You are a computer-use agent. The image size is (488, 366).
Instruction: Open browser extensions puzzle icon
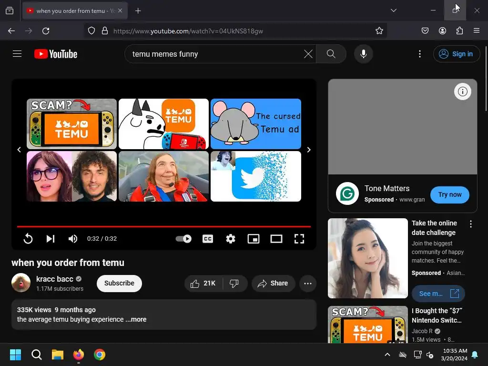(459, 31)
